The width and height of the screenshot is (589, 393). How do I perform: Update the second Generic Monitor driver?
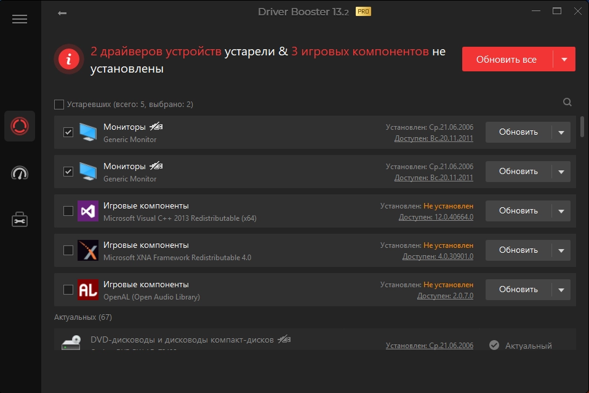coord(518,172)
